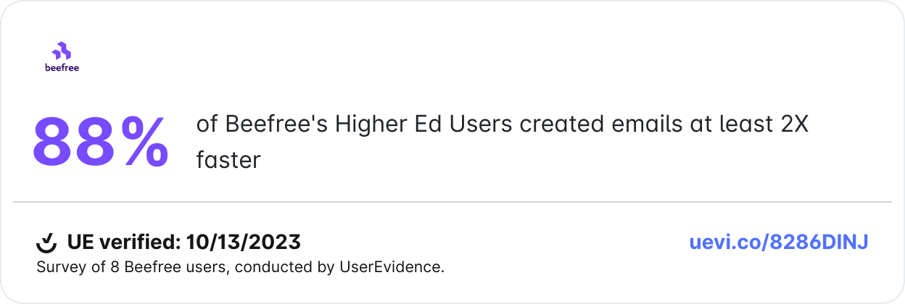
Task: Click the word "of" starting the headline
Action: [207, 124]
